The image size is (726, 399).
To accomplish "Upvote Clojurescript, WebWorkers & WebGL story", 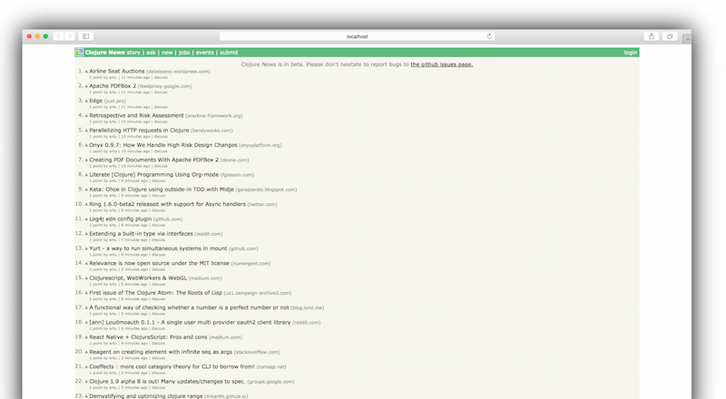I will click(x=86, y=279).
